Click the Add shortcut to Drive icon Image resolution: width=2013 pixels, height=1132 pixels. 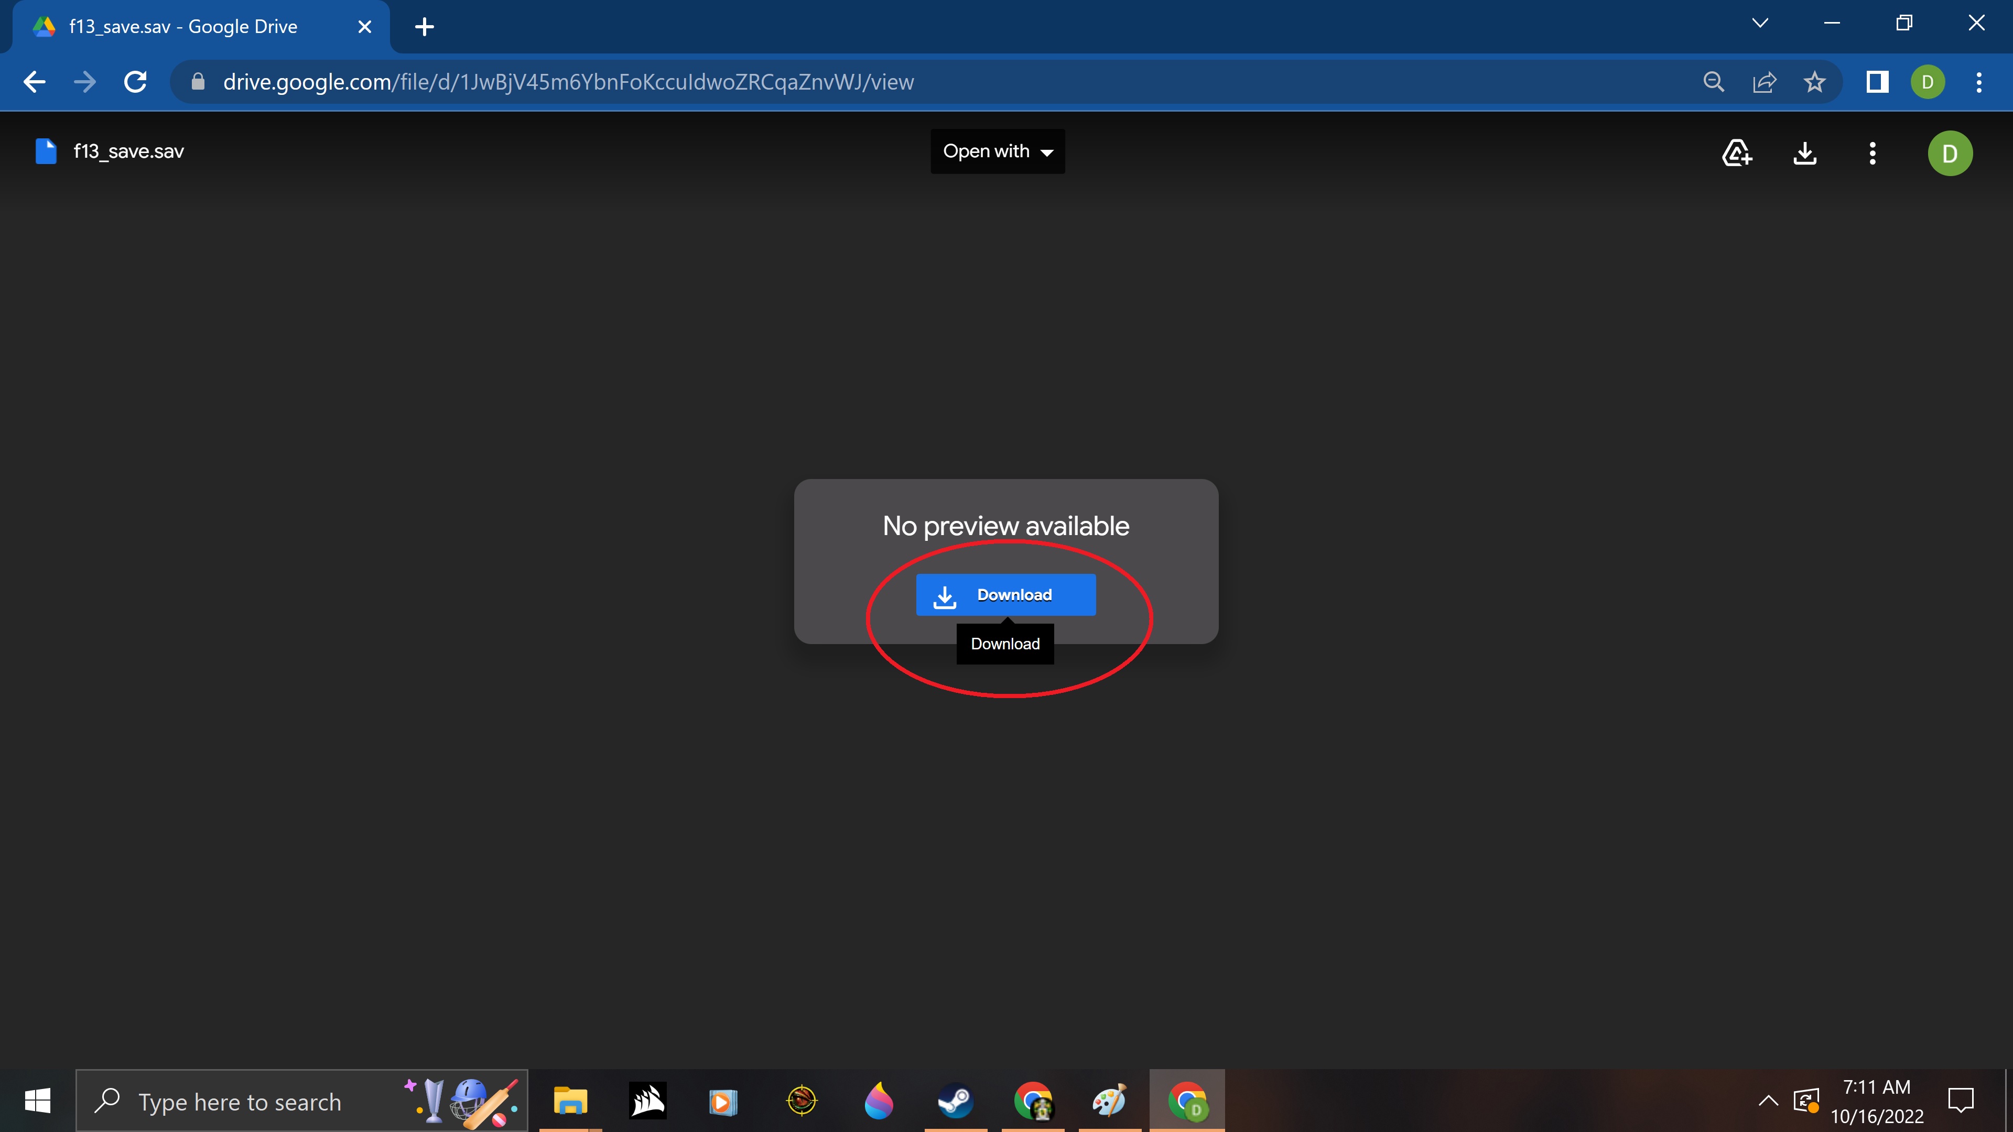pos(1736,153)
